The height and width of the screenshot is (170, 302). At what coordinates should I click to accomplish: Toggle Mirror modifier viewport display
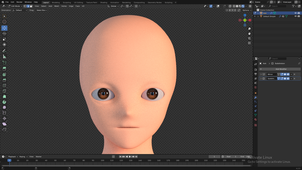(285, 74)
